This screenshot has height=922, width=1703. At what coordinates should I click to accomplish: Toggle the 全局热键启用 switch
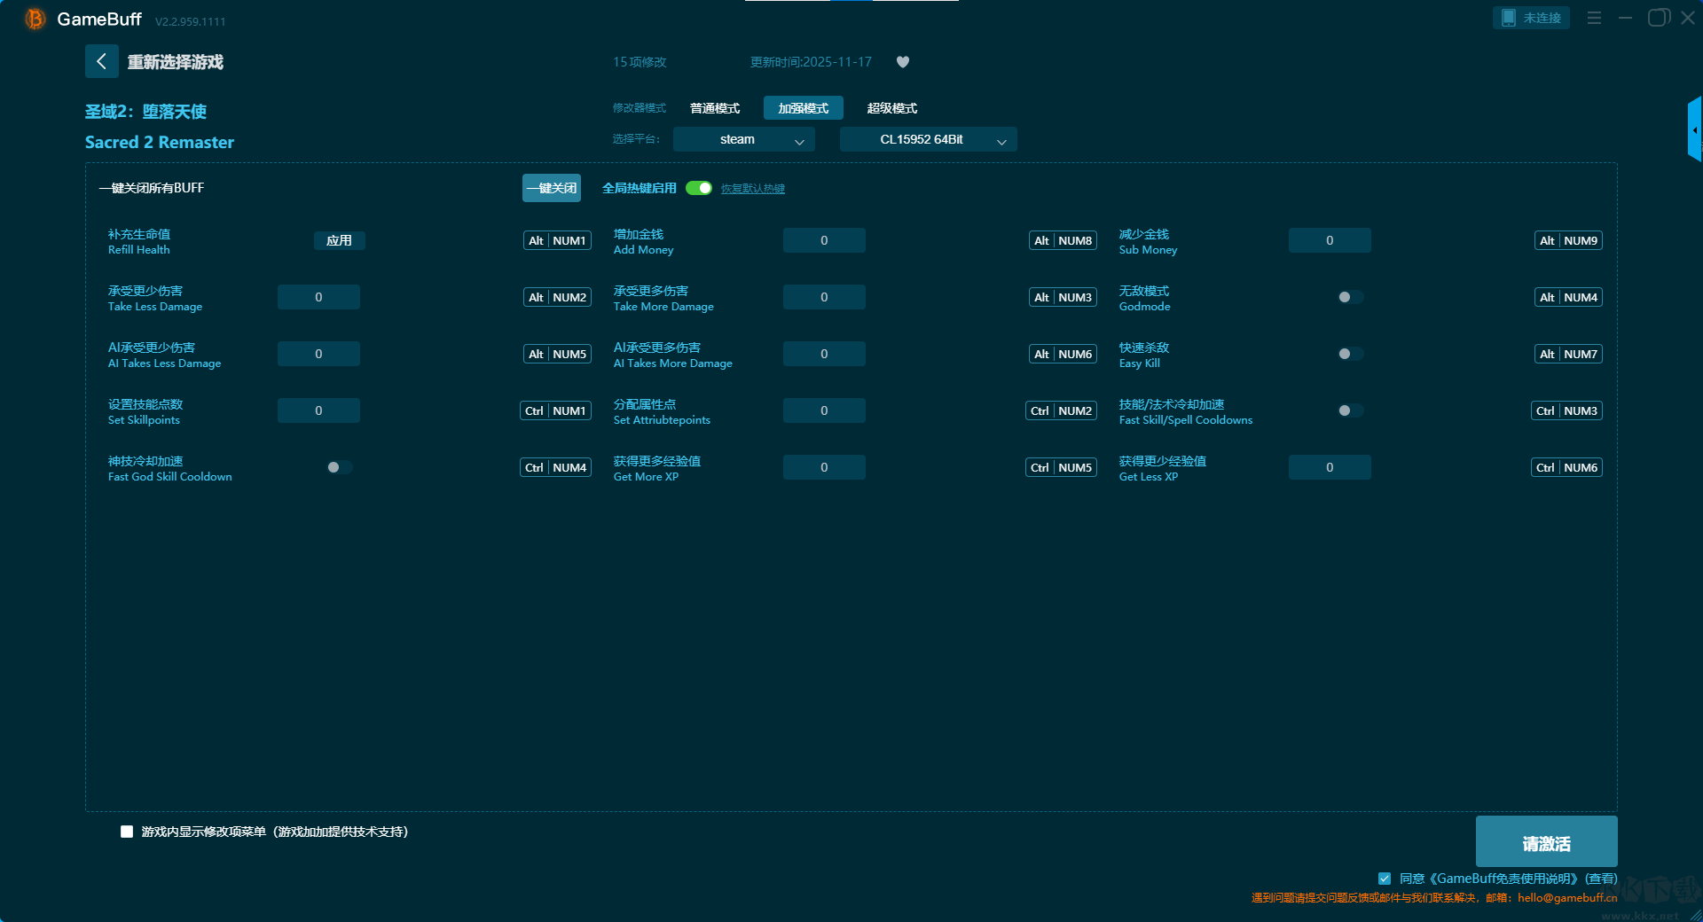pos(699,188)
